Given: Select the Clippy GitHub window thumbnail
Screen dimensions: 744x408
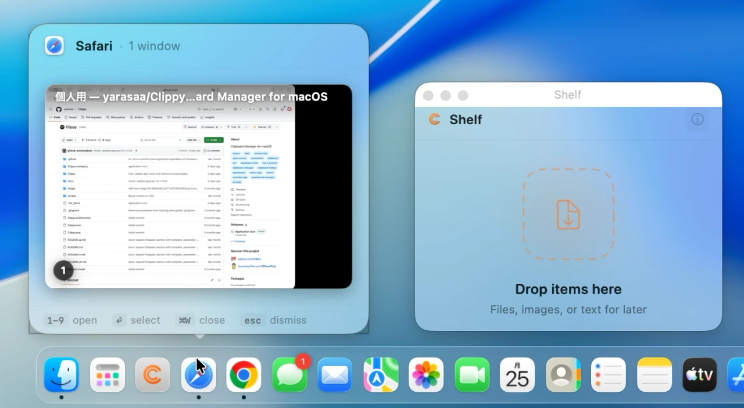Looking at the screenshot, I should click(199, 186).
